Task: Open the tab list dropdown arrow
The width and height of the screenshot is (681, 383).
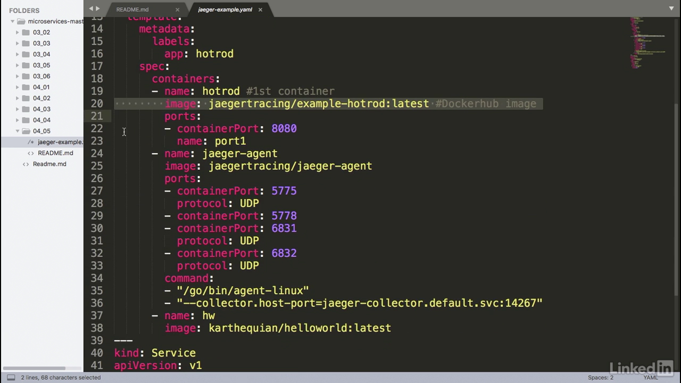Action: (671, 9)
